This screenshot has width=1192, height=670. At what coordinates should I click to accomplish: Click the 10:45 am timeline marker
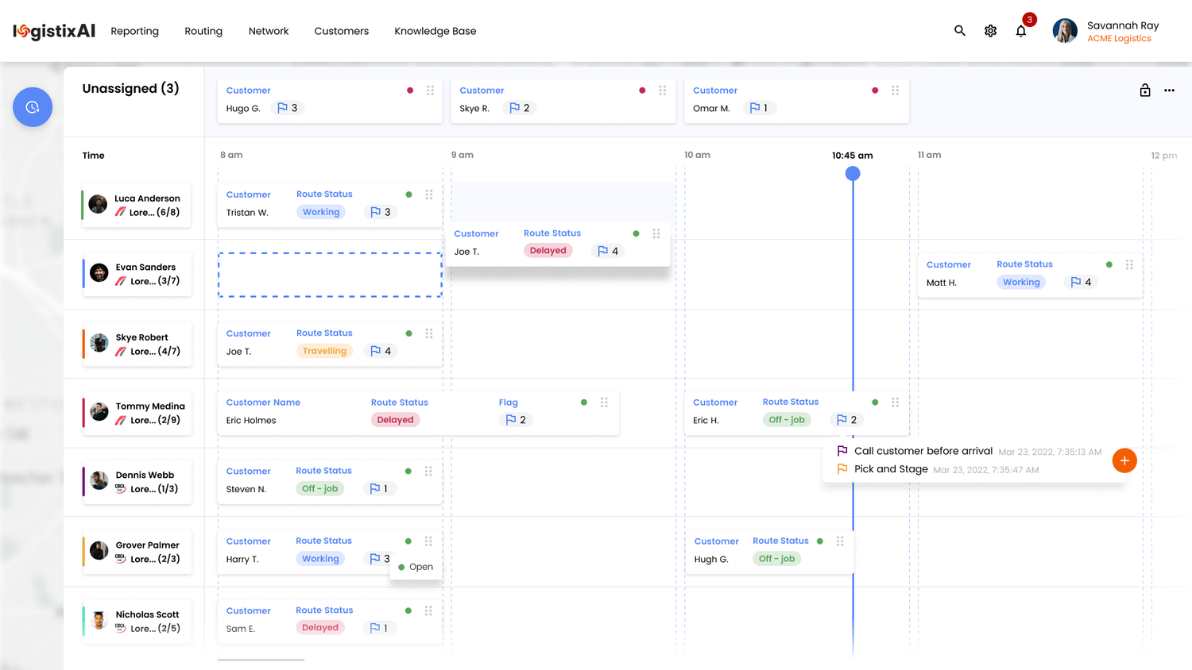853,173
